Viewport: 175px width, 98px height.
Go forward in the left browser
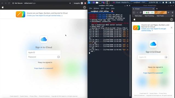tap(5, 3)
